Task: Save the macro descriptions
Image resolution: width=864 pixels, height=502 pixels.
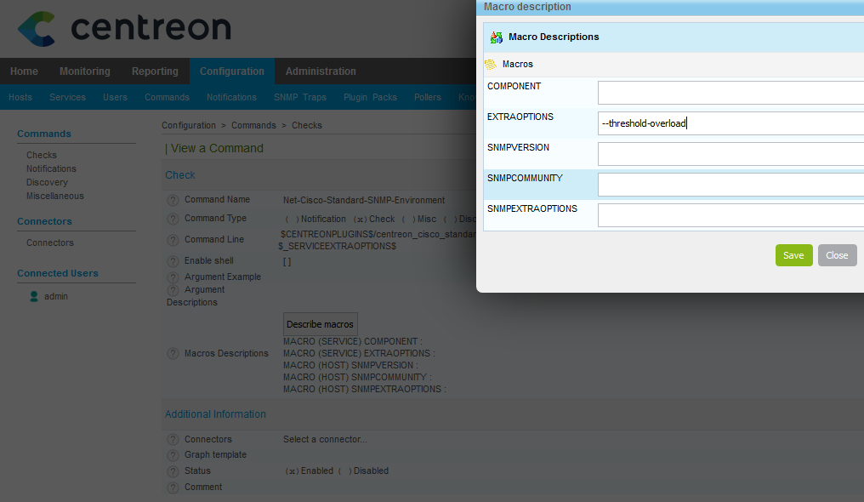Action: click(x=793, y=254)
